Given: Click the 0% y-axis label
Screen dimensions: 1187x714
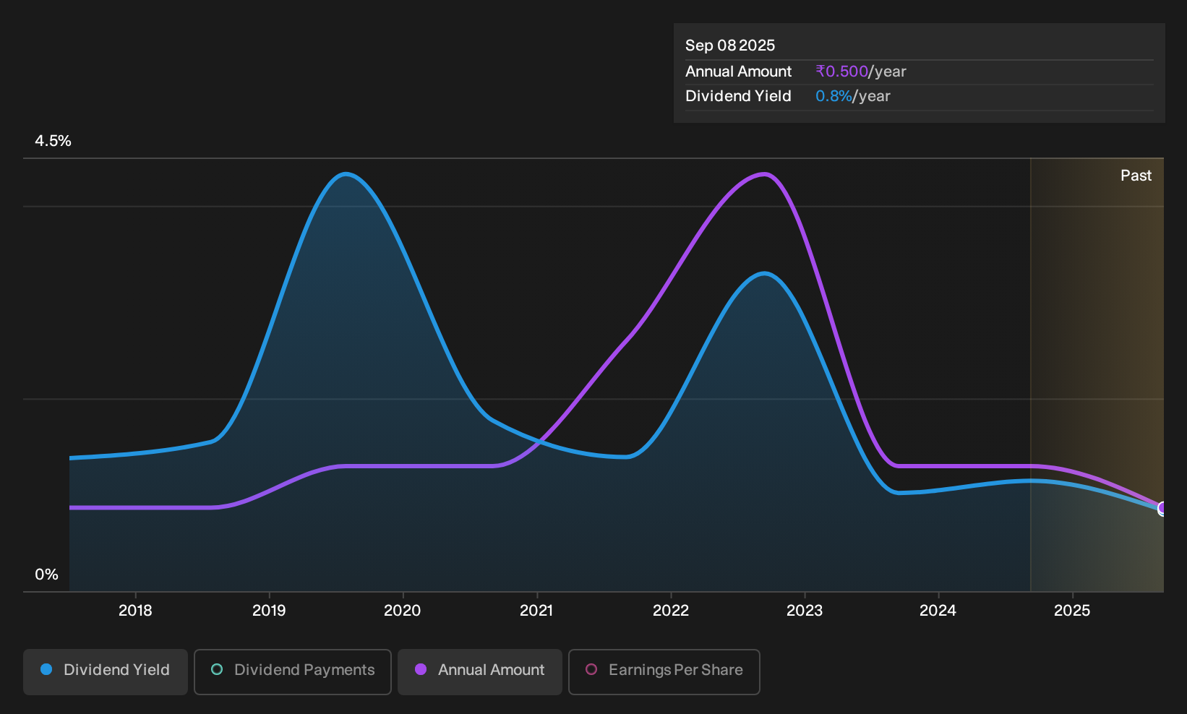Looking at the screenshot, I should pos(47,575).
